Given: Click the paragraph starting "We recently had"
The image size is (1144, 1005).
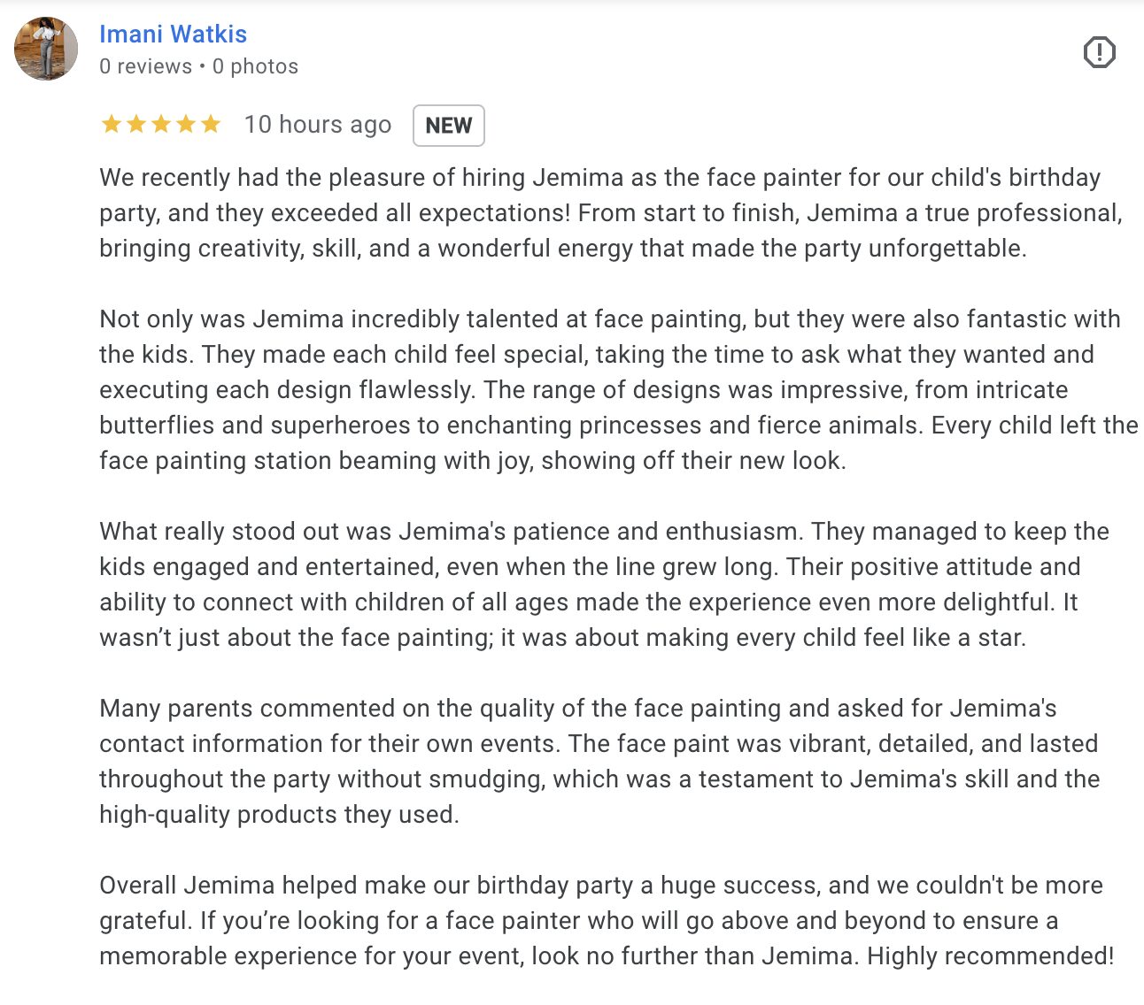Looking at the screenshot, I should (602, 212).
